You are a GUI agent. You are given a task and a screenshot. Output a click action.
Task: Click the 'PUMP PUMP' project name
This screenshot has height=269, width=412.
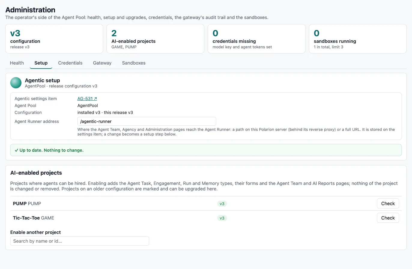point(27,203)
